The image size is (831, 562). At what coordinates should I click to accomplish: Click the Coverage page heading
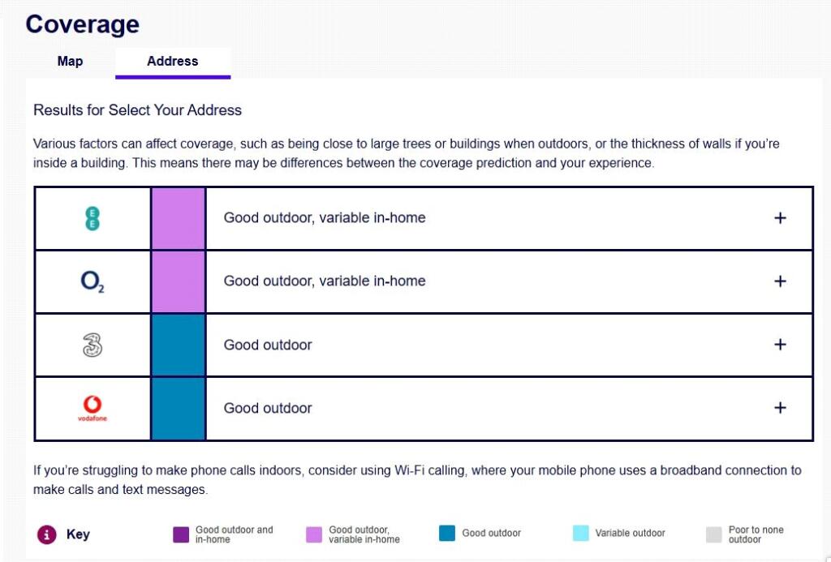point(83,24)
